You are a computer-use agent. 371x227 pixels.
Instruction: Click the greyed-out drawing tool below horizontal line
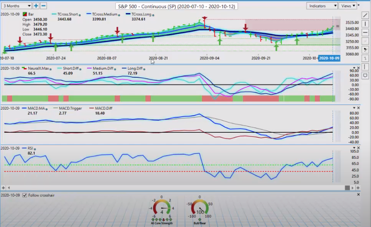tap(365, 41)
